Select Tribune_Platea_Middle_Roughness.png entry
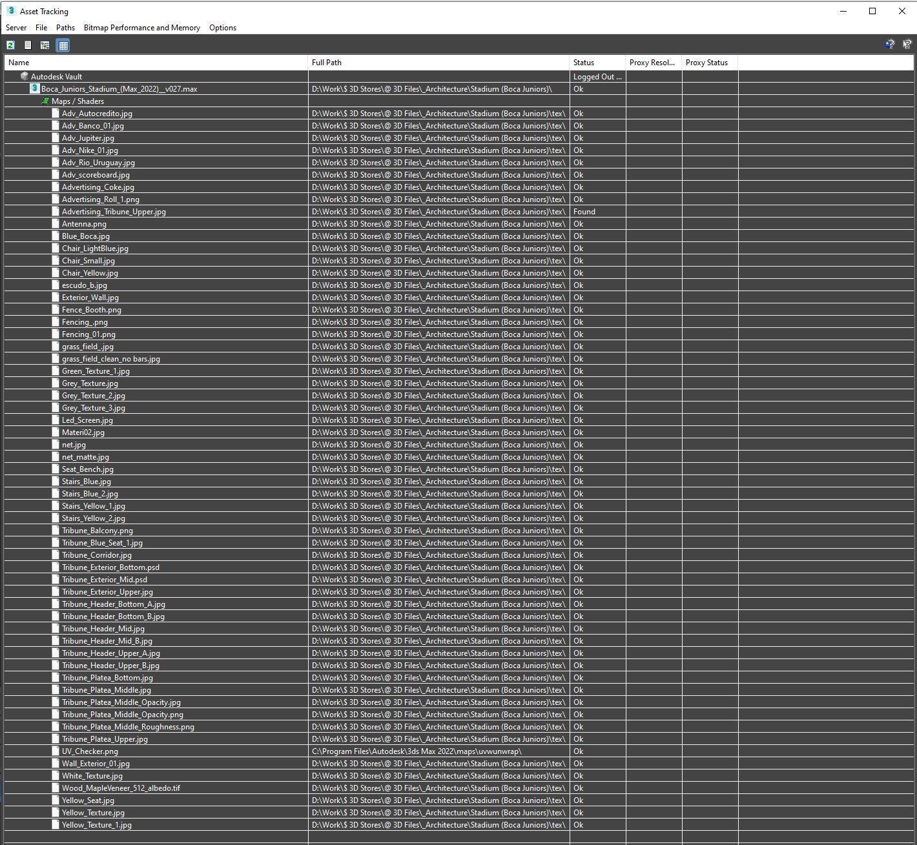Screen dimensions: 917x845 point(128,726)
